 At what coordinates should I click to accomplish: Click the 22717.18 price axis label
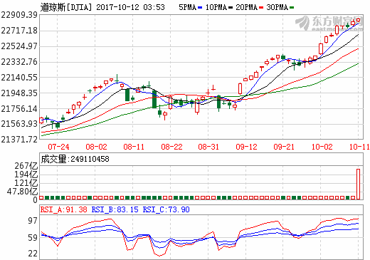(x=19, y=31)
